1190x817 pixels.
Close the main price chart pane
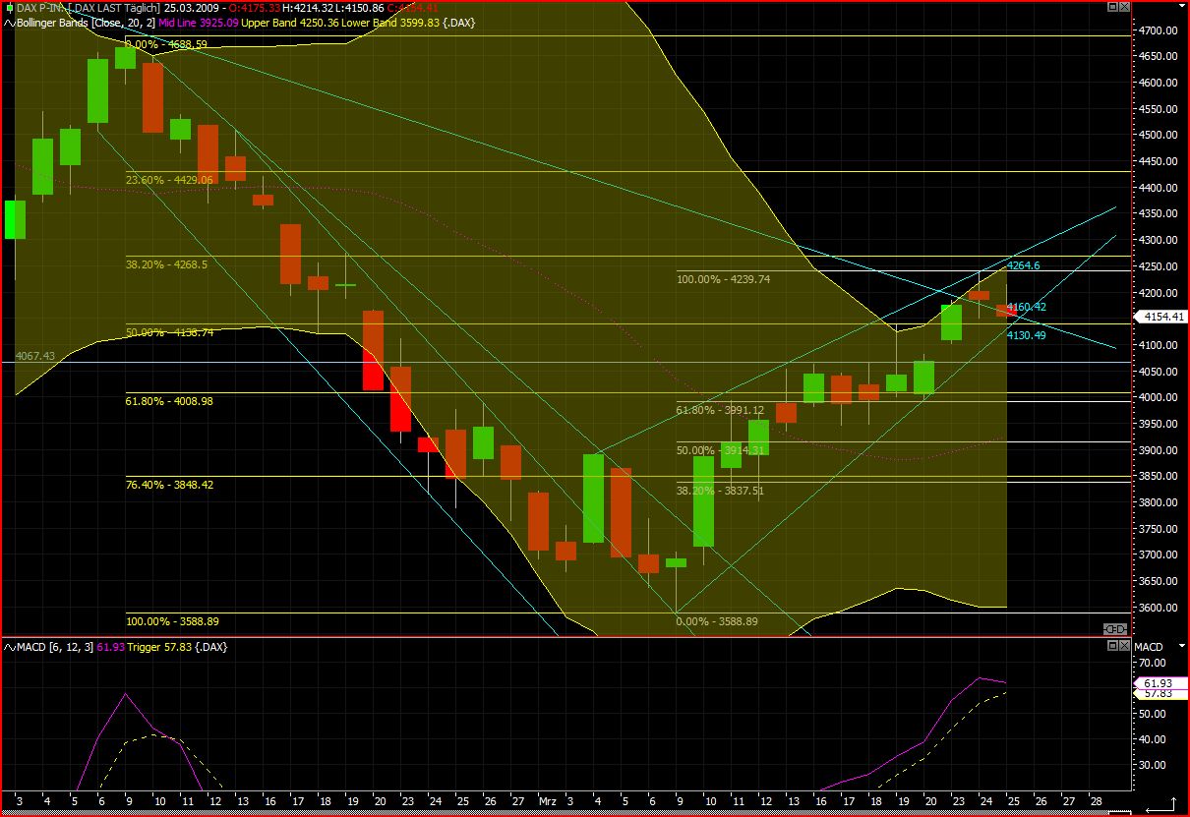1124,7
